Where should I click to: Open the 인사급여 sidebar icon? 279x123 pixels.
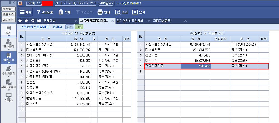click(8, 41)
